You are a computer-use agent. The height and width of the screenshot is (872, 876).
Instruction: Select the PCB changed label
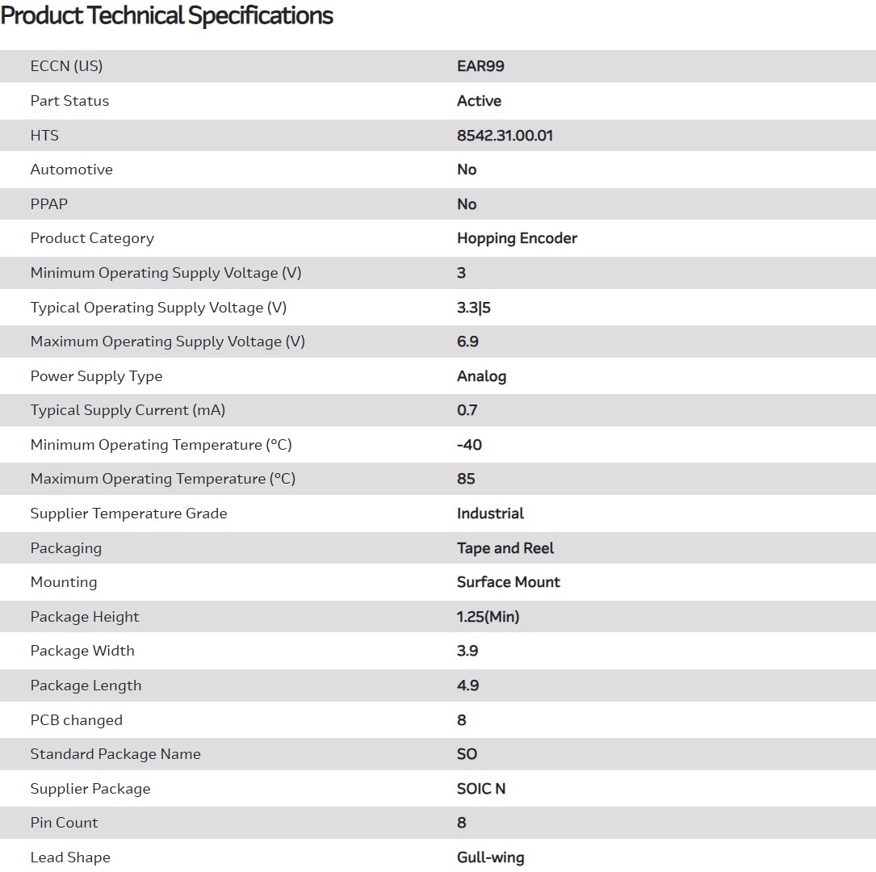76,720
